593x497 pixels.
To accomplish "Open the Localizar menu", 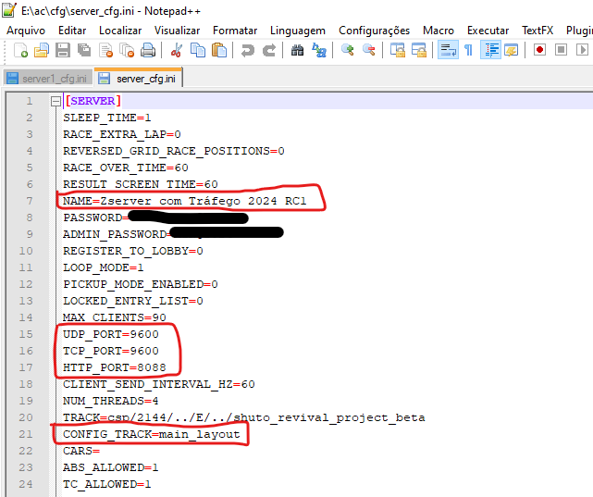I will point(120,31).
